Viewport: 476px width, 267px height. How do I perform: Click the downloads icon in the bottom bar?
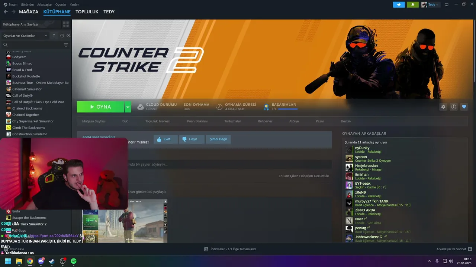(206, 249)
